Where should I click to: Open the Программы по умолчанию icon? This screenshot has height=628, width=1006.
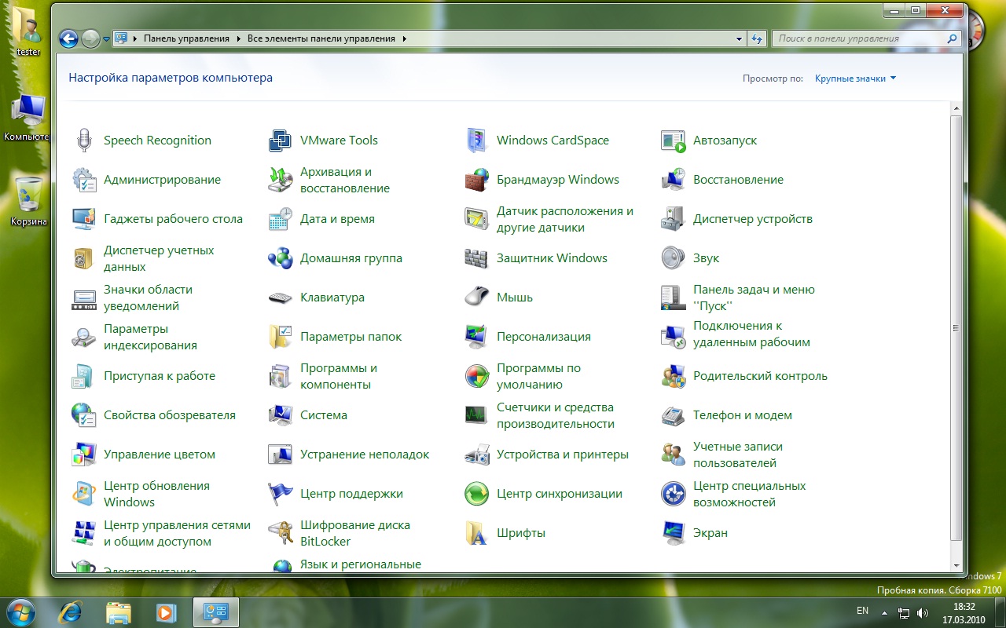point(477,376)
